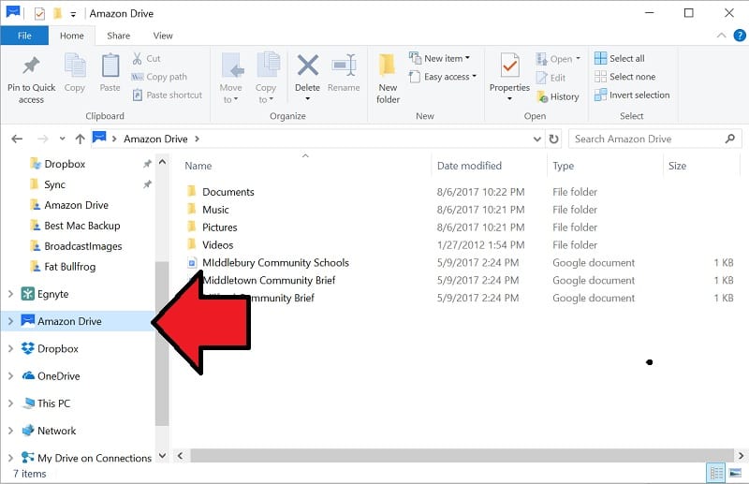
Task: Select the Documents folder
Action: pos(228,192)
